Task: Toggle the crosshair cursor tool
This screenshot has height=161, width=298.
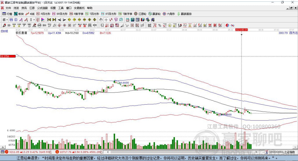Action: pyautogui.click(x=106, y=20)
